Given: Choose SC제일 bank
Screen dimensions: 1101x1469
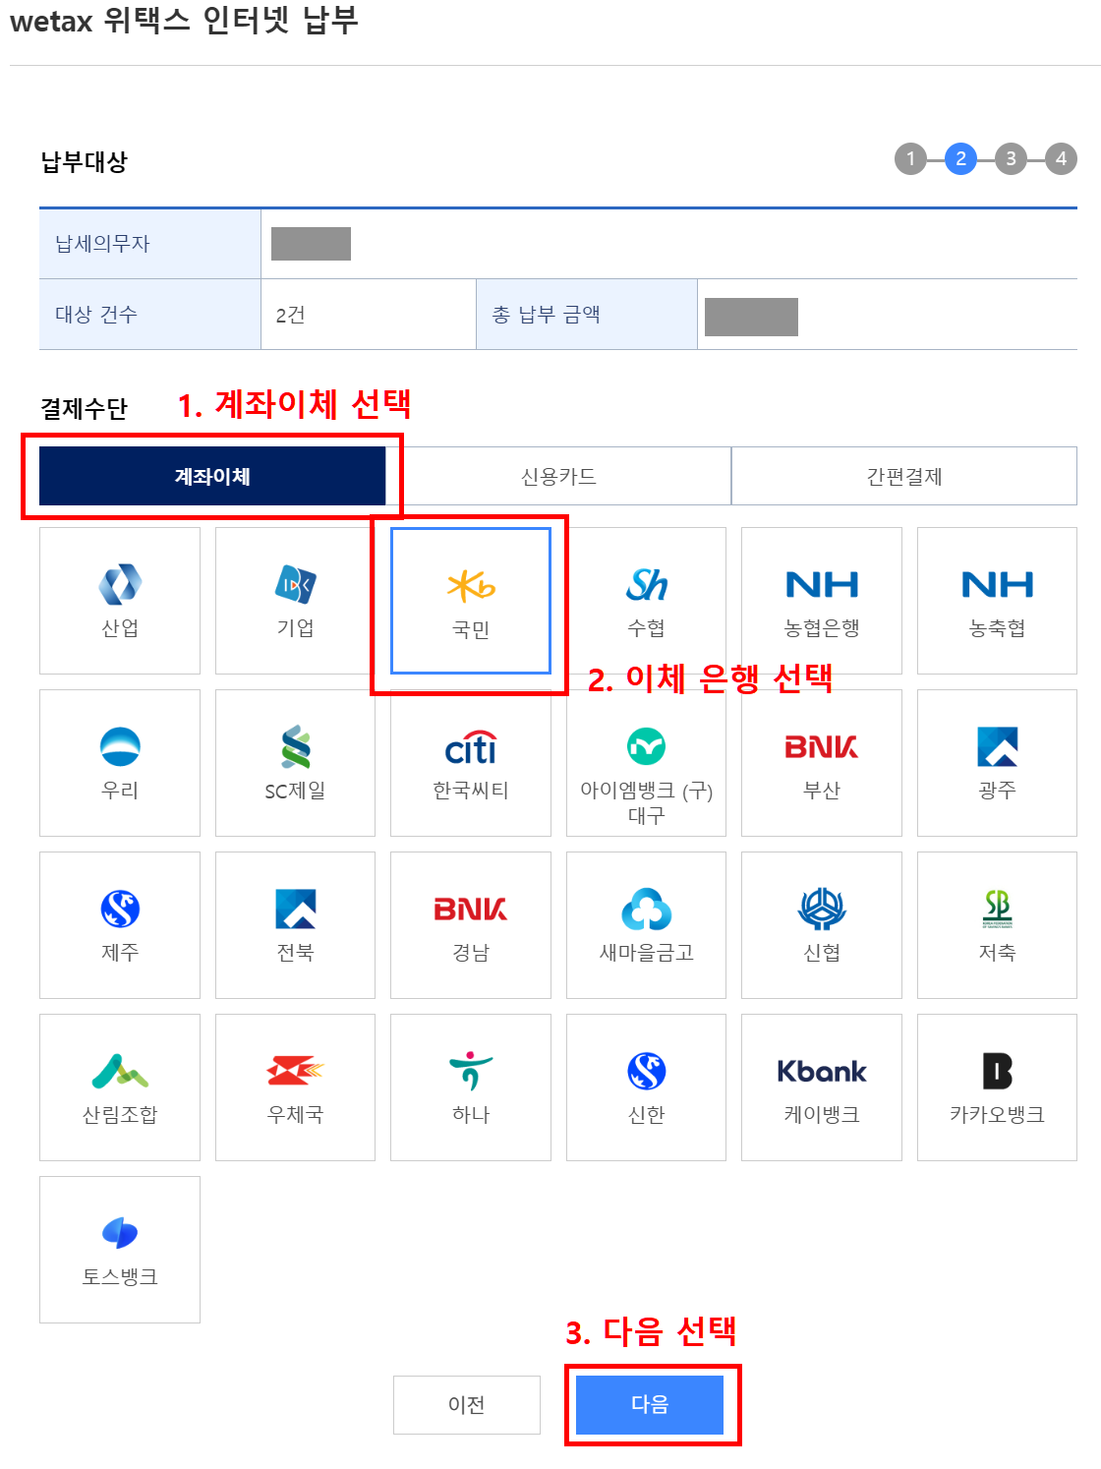Looking at the screenshot, I should coord(295,763).
